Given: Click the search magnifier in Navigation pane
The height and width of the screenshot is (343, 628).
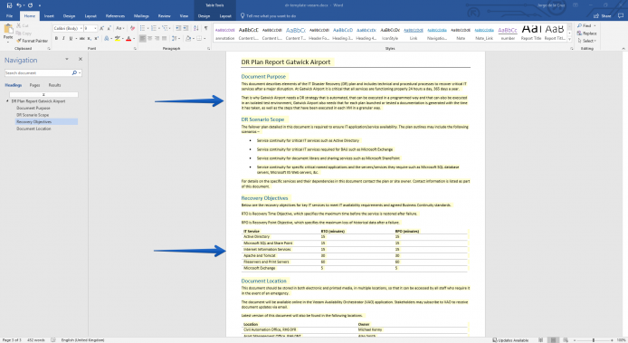Looking at the screenshot, I should (x=74, y=73).
